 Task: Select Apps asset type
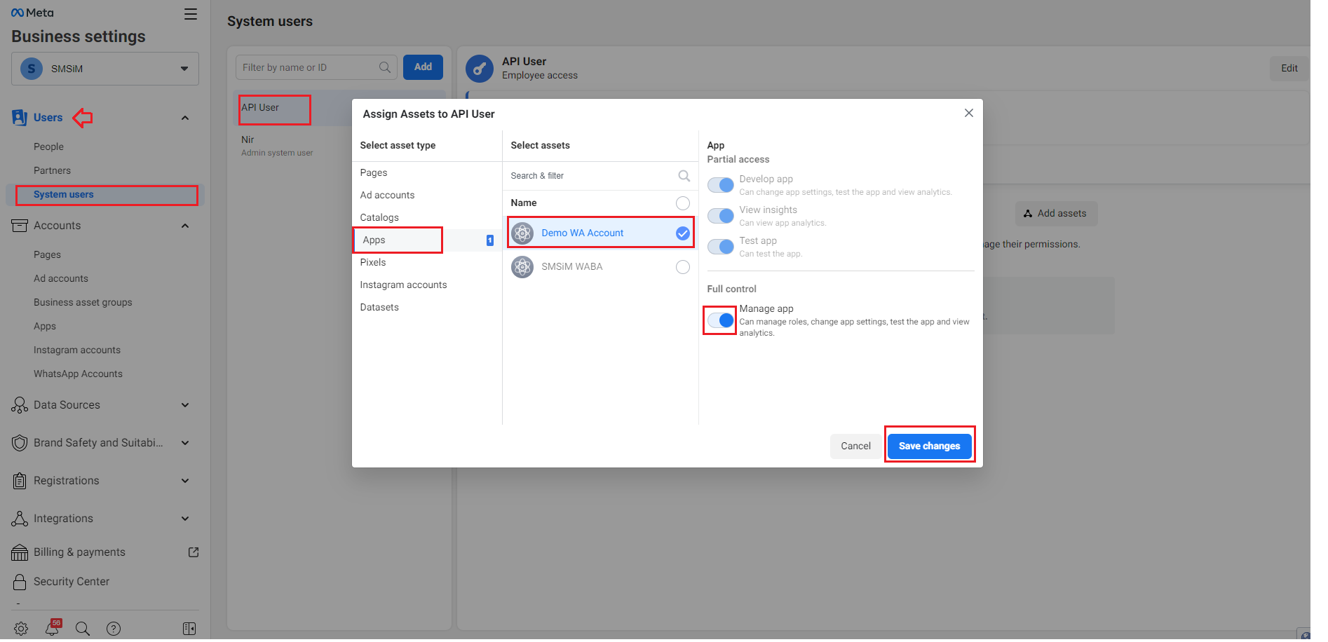coord(427,240)
